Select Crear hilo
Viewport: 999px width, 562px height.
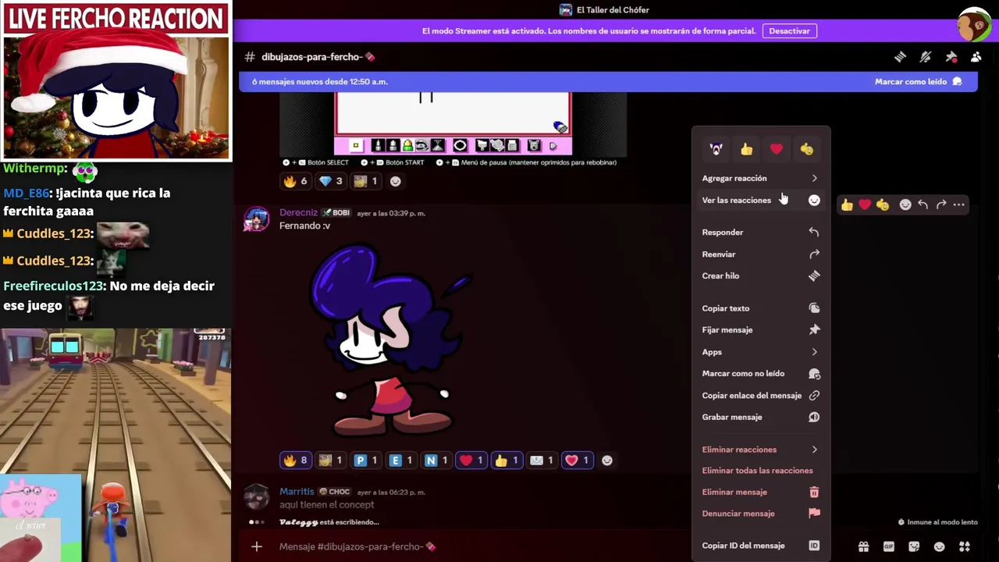(x=761, y=276)
